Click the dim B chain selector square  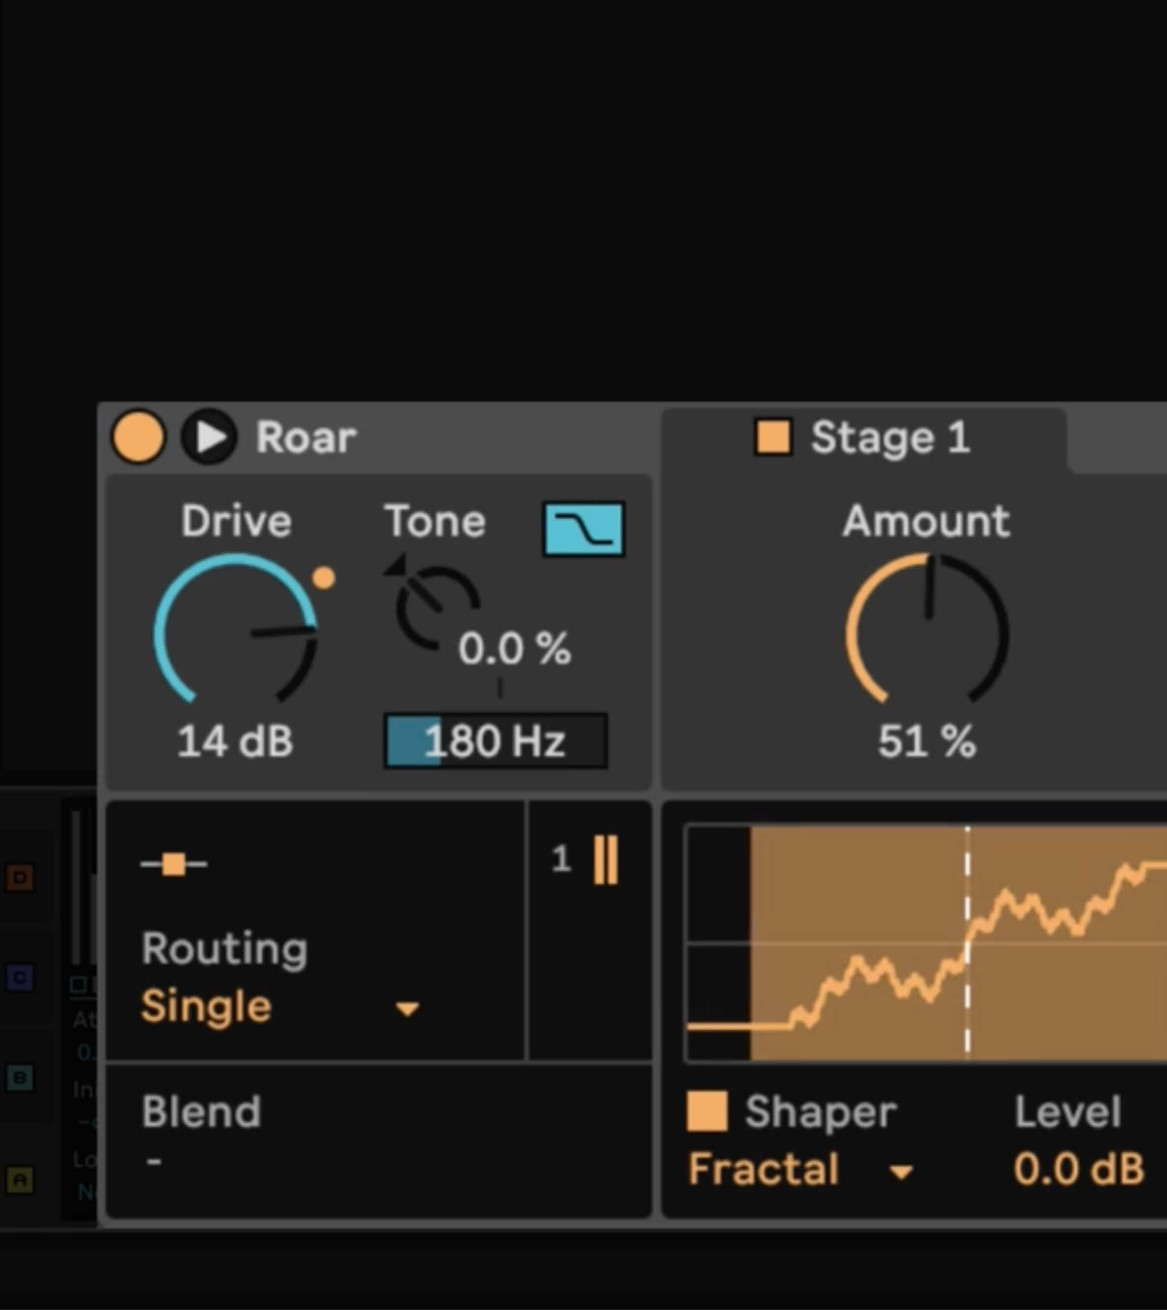coord(20,1078)
